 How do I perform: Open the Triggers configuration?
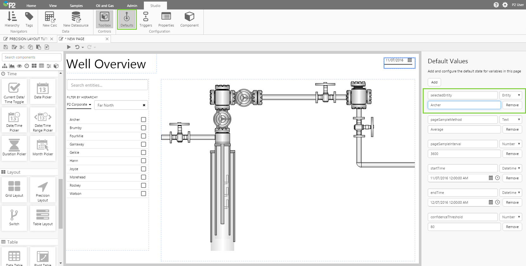point(145,19)
